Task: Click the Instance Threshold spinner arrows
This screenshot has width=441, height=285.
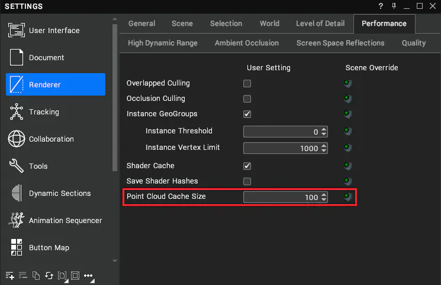Action: coord(324,132)
